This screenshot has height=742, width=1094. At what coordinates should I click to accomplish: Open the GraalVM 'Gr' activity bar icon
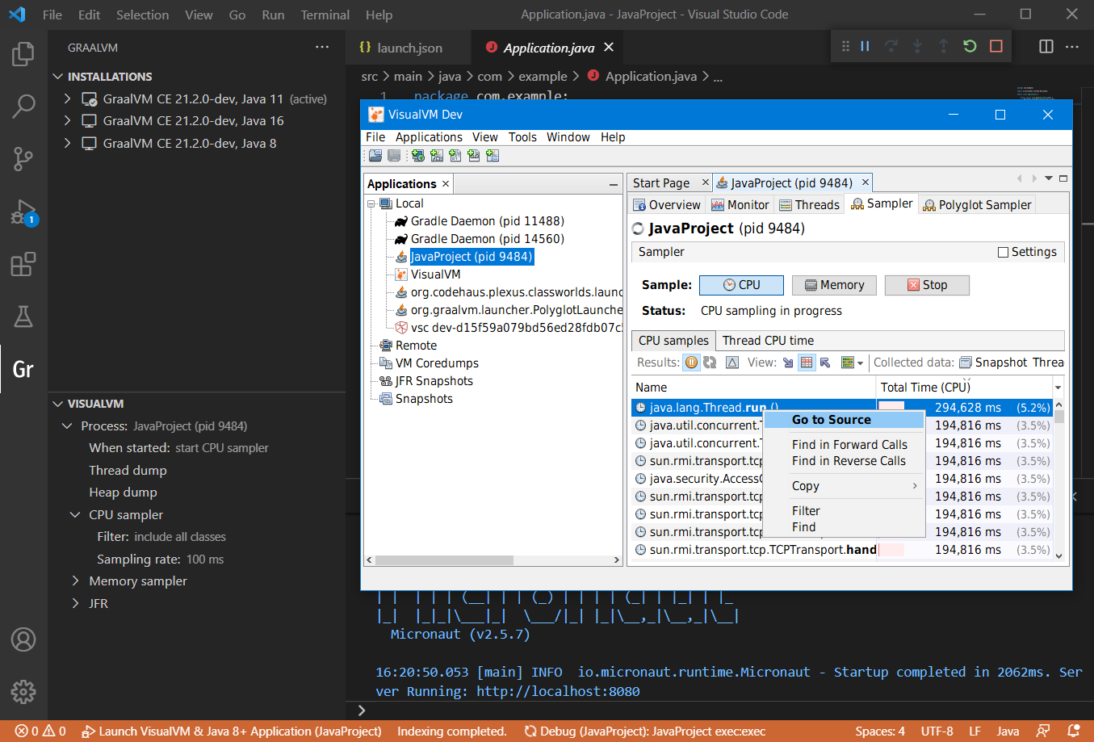click(x=23, y=369)
